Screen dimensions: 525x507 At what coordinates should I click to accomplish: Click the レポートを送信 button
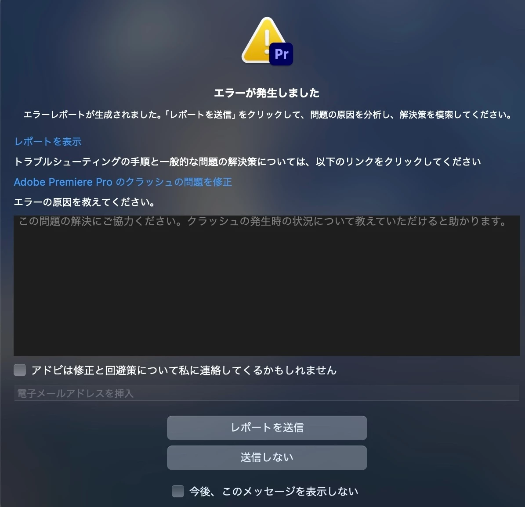[x=267, y=428]
